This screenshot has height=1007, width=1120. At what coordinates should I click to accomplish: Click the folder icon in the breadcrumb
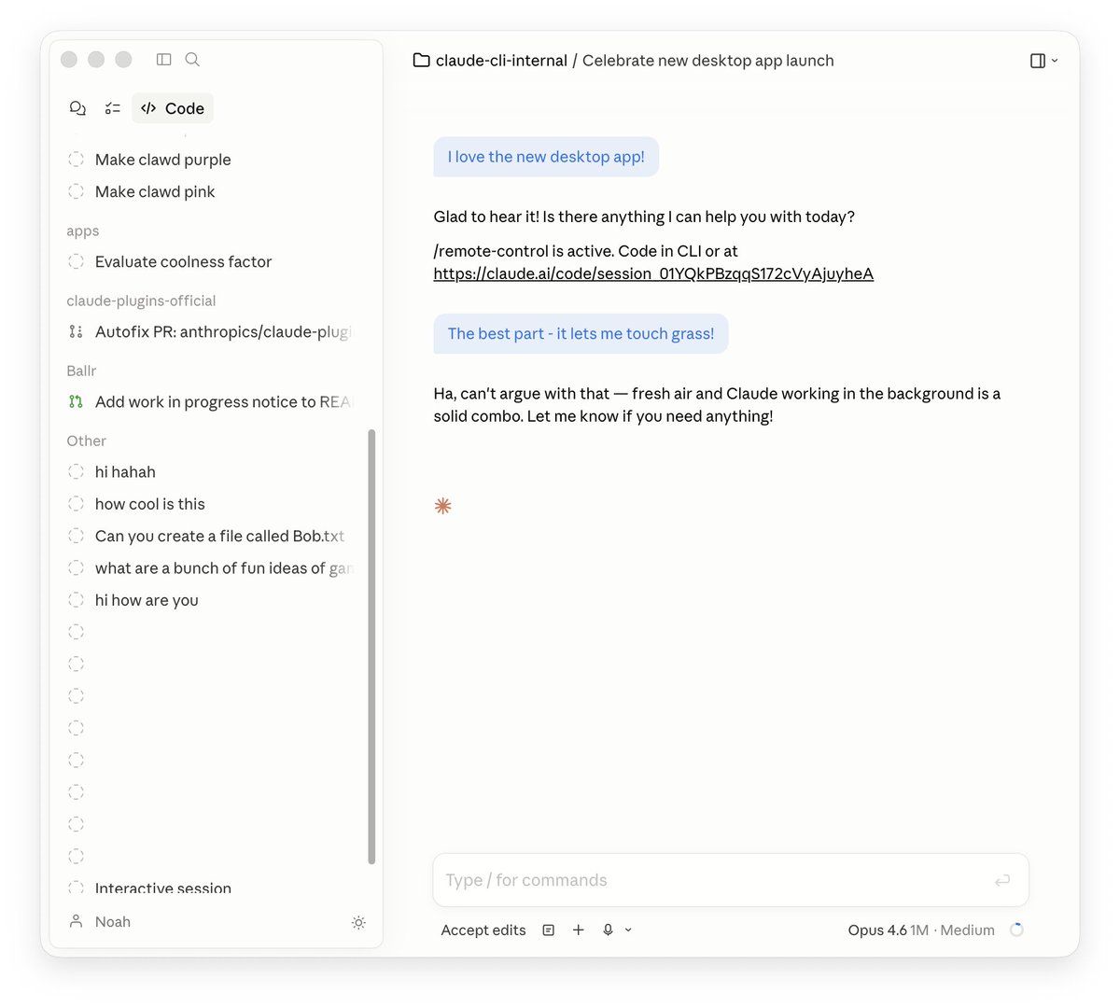coord(422,61)
